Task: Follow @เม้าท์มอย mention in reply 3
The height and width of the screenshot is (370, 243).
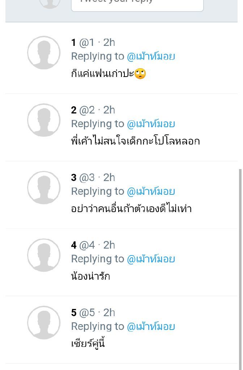Action: coord(151,192)
